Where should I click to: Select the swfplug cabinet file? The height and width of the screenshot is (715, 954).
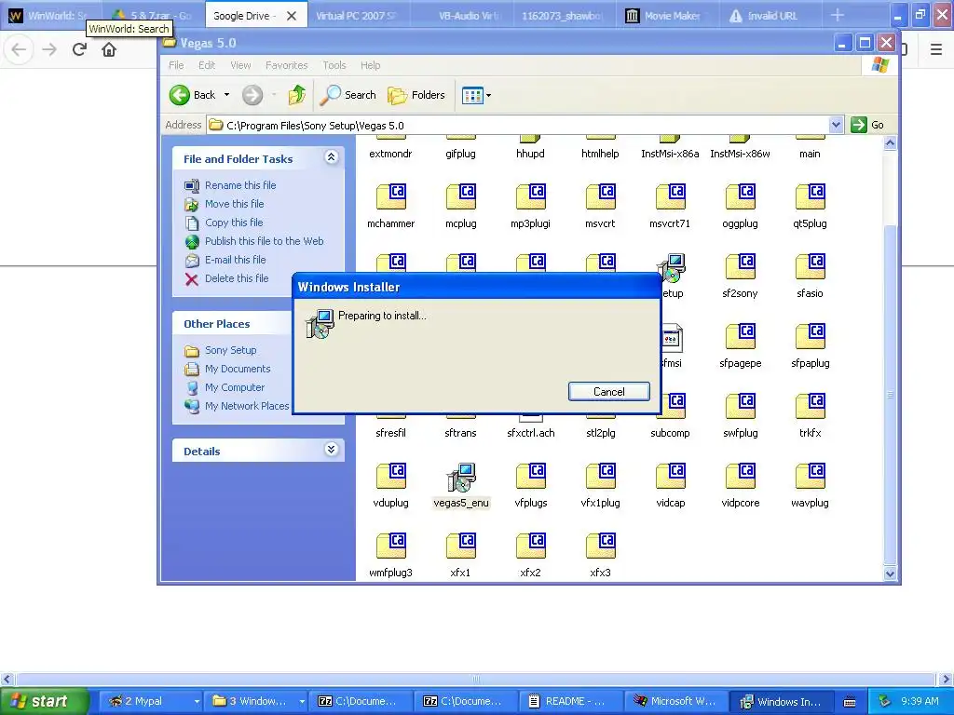pos(741,416)
